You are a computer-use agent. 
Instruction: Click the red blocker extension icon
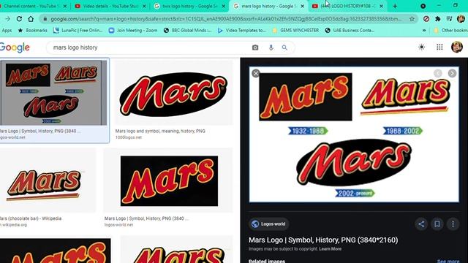pos(426,19)
